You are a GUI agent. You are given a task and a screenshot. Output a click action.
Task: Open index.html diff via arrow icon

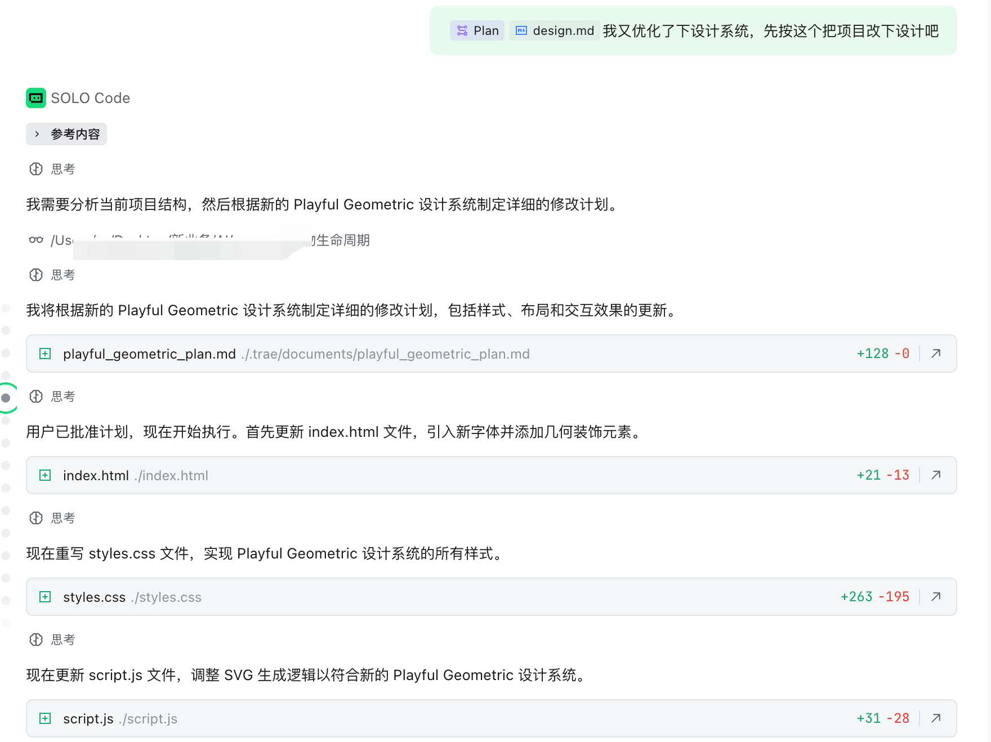coord(936,475)
